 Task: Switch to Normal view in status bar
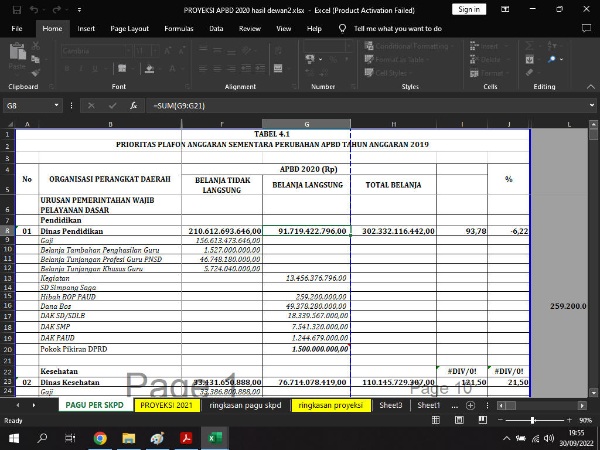tap(436, 420)
